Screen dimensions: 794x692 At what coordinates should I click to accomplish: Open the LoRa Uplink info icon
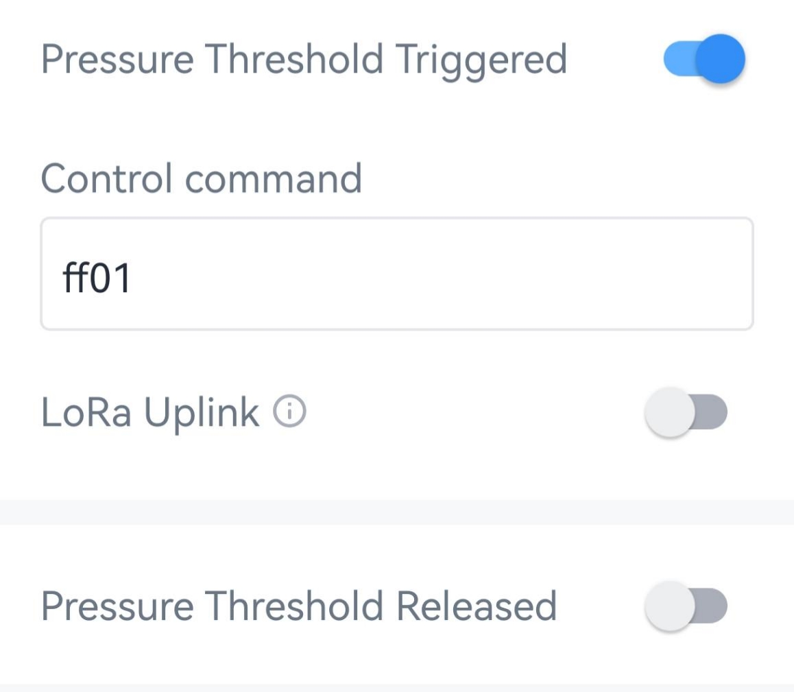(289, 412)
